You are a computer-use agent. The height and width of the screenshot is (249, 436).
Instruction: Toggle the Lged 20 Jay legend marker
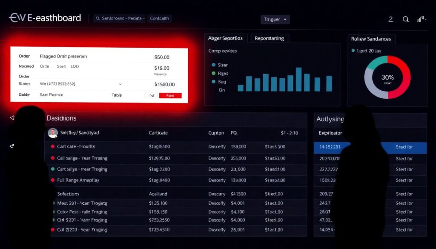(353, 51)
